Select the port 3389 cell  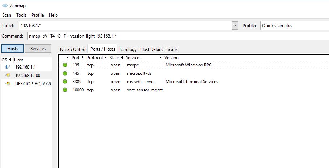tap(77, 82)
